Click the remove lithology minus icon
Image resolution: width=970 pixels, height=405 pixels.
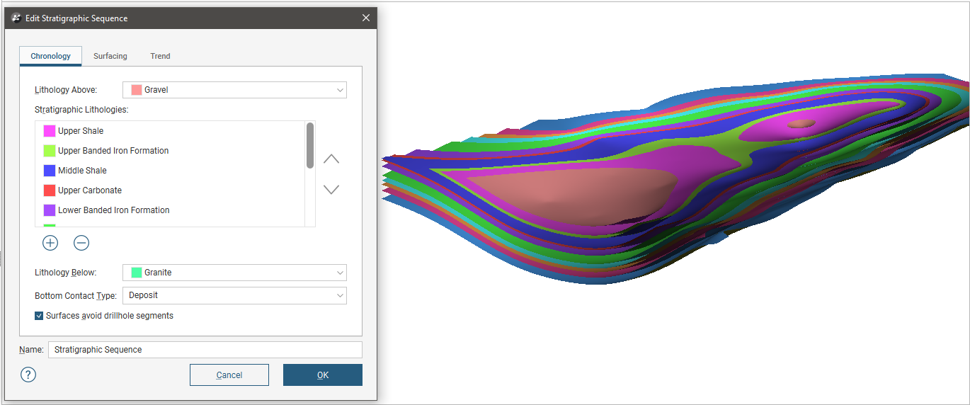tap(81, 243)
